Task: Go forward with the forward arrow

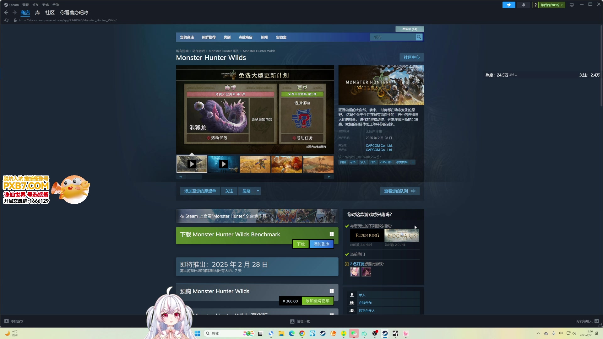Action: 14,13
